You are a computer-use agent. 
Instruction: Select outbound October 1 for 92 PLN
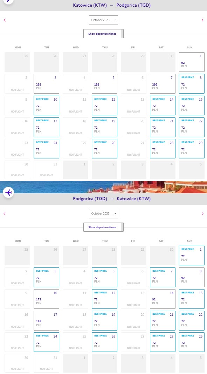pos(192,62)
